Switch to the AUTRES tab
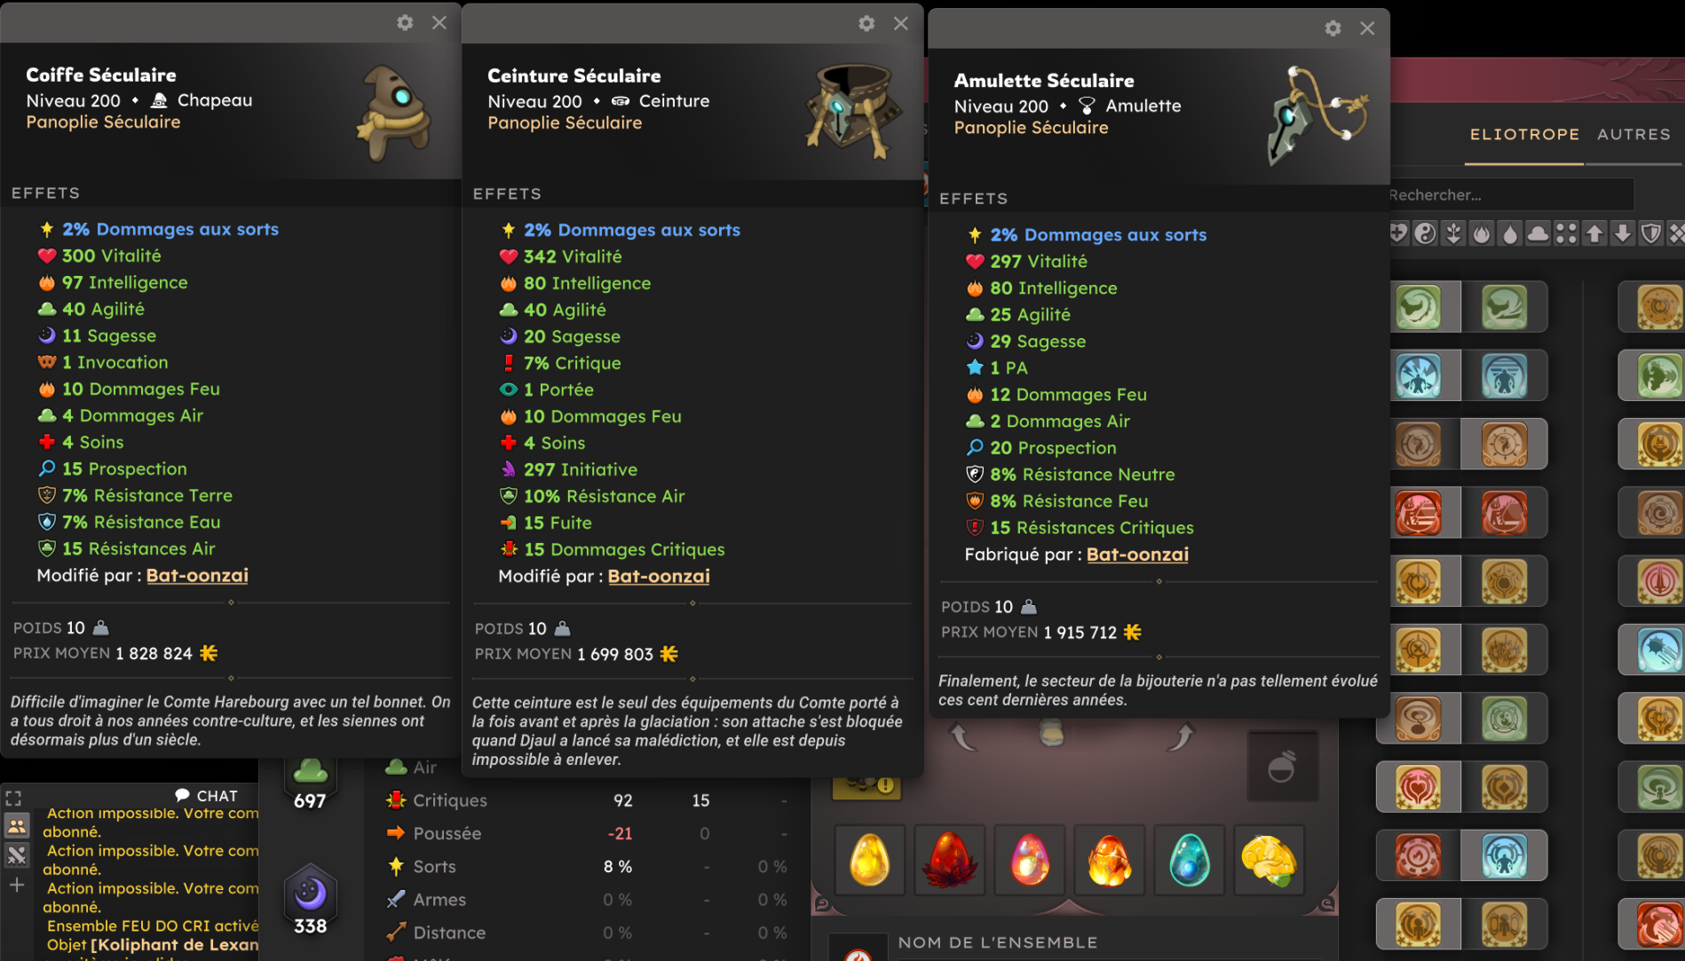Image resolution: width=1685 pixels, height=961 pixels. click(1634, 134)
